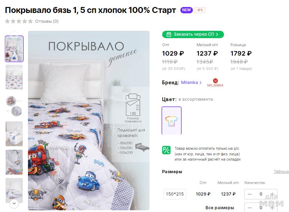Click the purple NEW badge
This screenshot has height=212, width=289.
point(186,10)
